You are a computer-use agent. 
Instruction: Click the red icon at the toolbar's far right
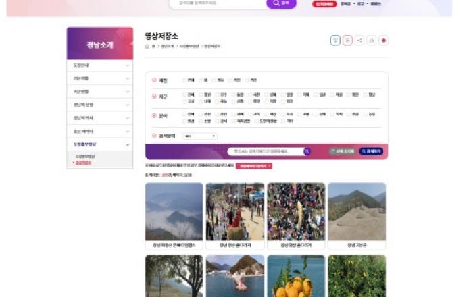pos(384,40)
